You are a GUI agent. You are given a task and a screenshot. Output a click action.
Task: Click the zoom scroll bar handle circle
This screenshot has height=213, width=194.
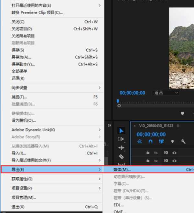coord(119,106)
